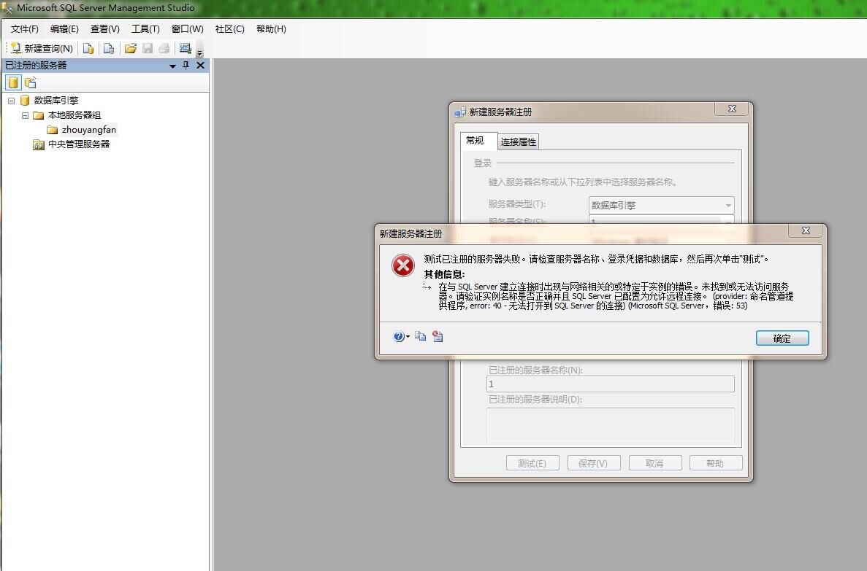The width and height of the screenshot is (867, 571).
Task: Click the help icon in error dialog
Action: click(x=400, y=336)
